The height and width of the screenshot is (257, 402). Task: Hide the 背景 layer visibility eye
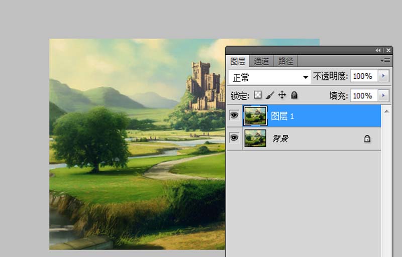[234, 138]
